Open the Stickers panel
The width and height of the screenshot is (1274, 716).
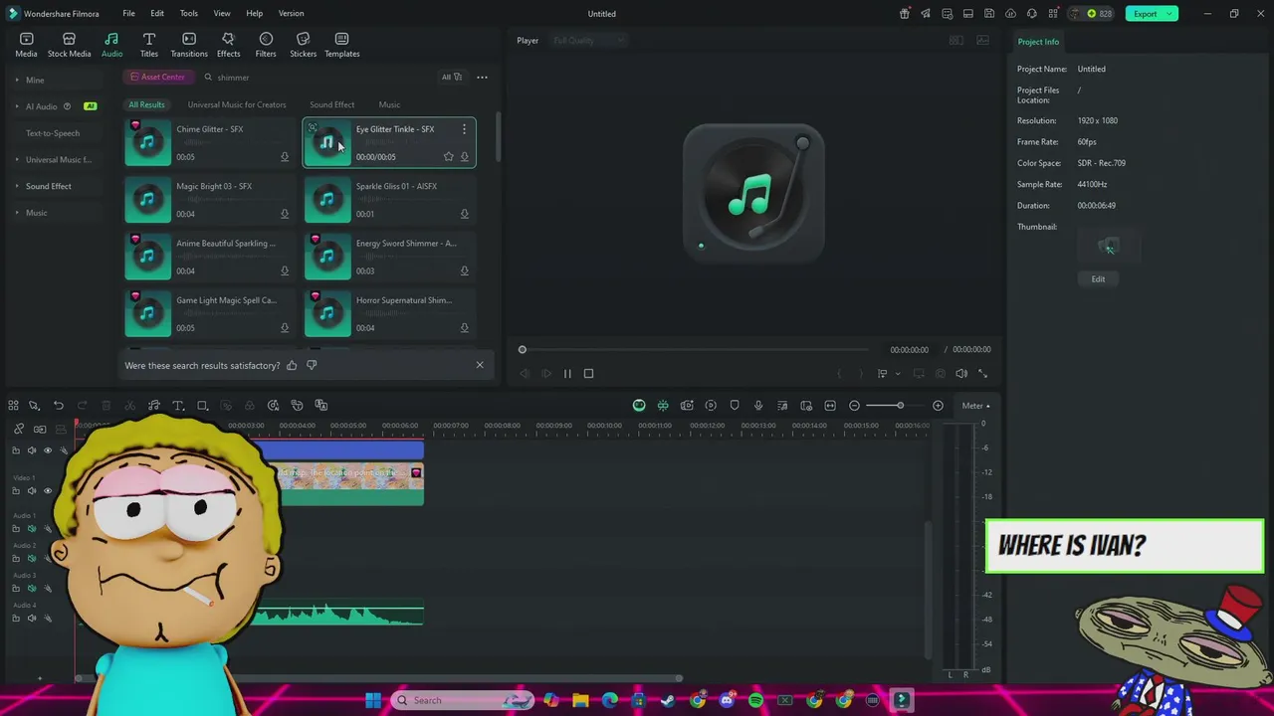click(x=303, y=45)
